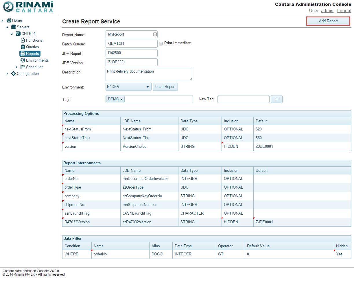Image resolution: width=354 pixels, height=282 pixels.
Task: Remove the DEMO tag with x
Action: [121, 99]
